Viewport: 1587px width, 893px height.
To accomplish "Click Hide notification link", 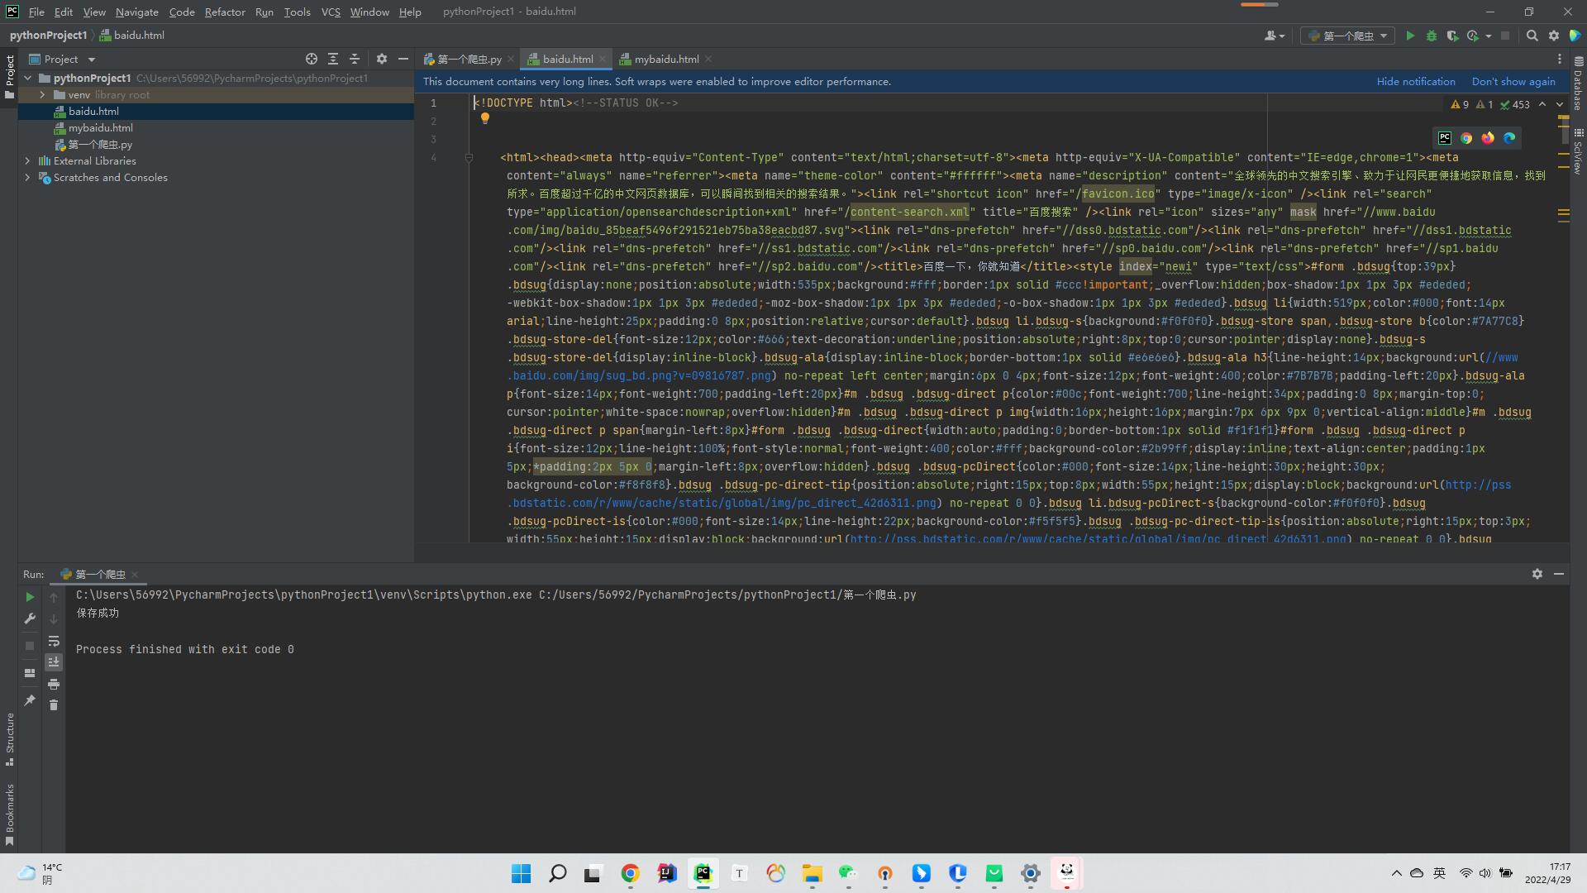I will point(1415,81).
